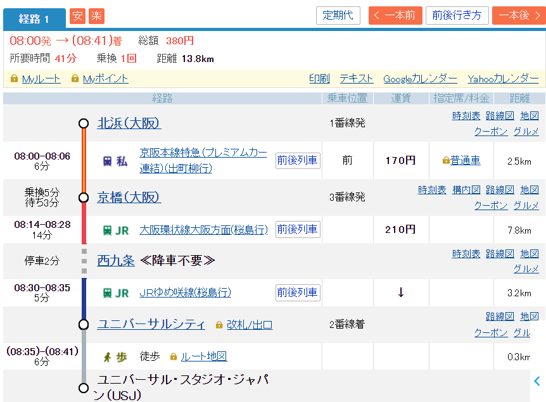Screen dimensions: 546x402
Task: Click the lock icon beside Myルート
Action: [15, 79]
